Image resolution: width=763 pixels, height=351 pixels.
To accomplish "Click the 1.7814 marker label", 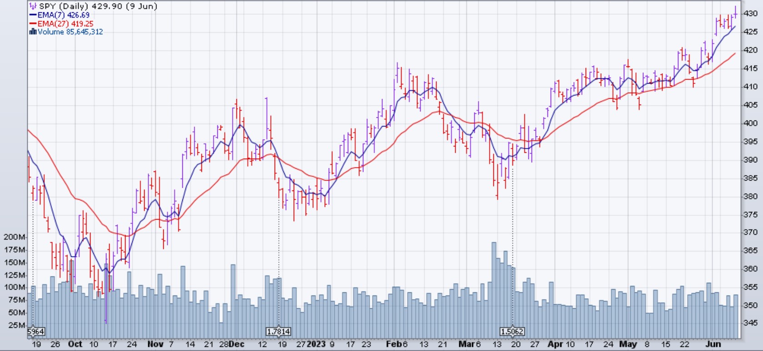I will click(x=278, y=331).
